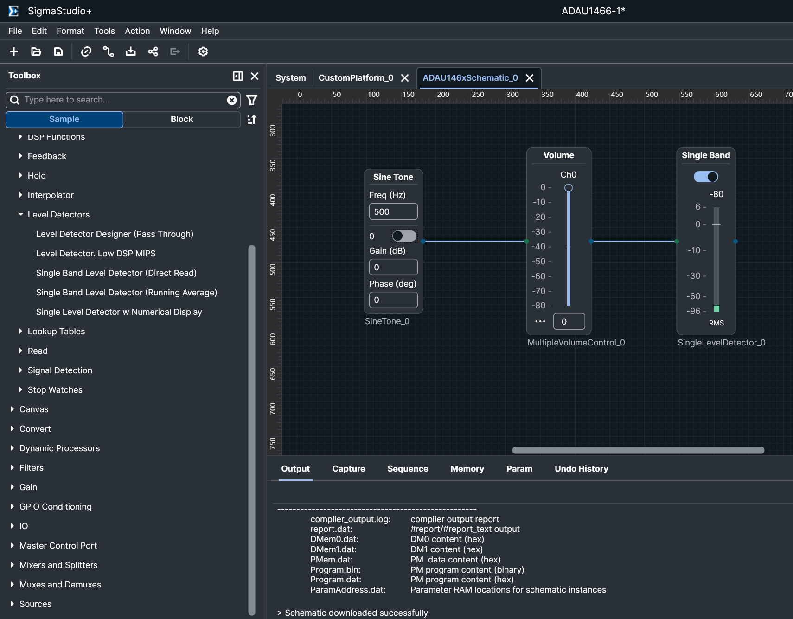Screen dimensions: 793x619
Task: Open the Memory tab
Action: (x=467, y=469)
